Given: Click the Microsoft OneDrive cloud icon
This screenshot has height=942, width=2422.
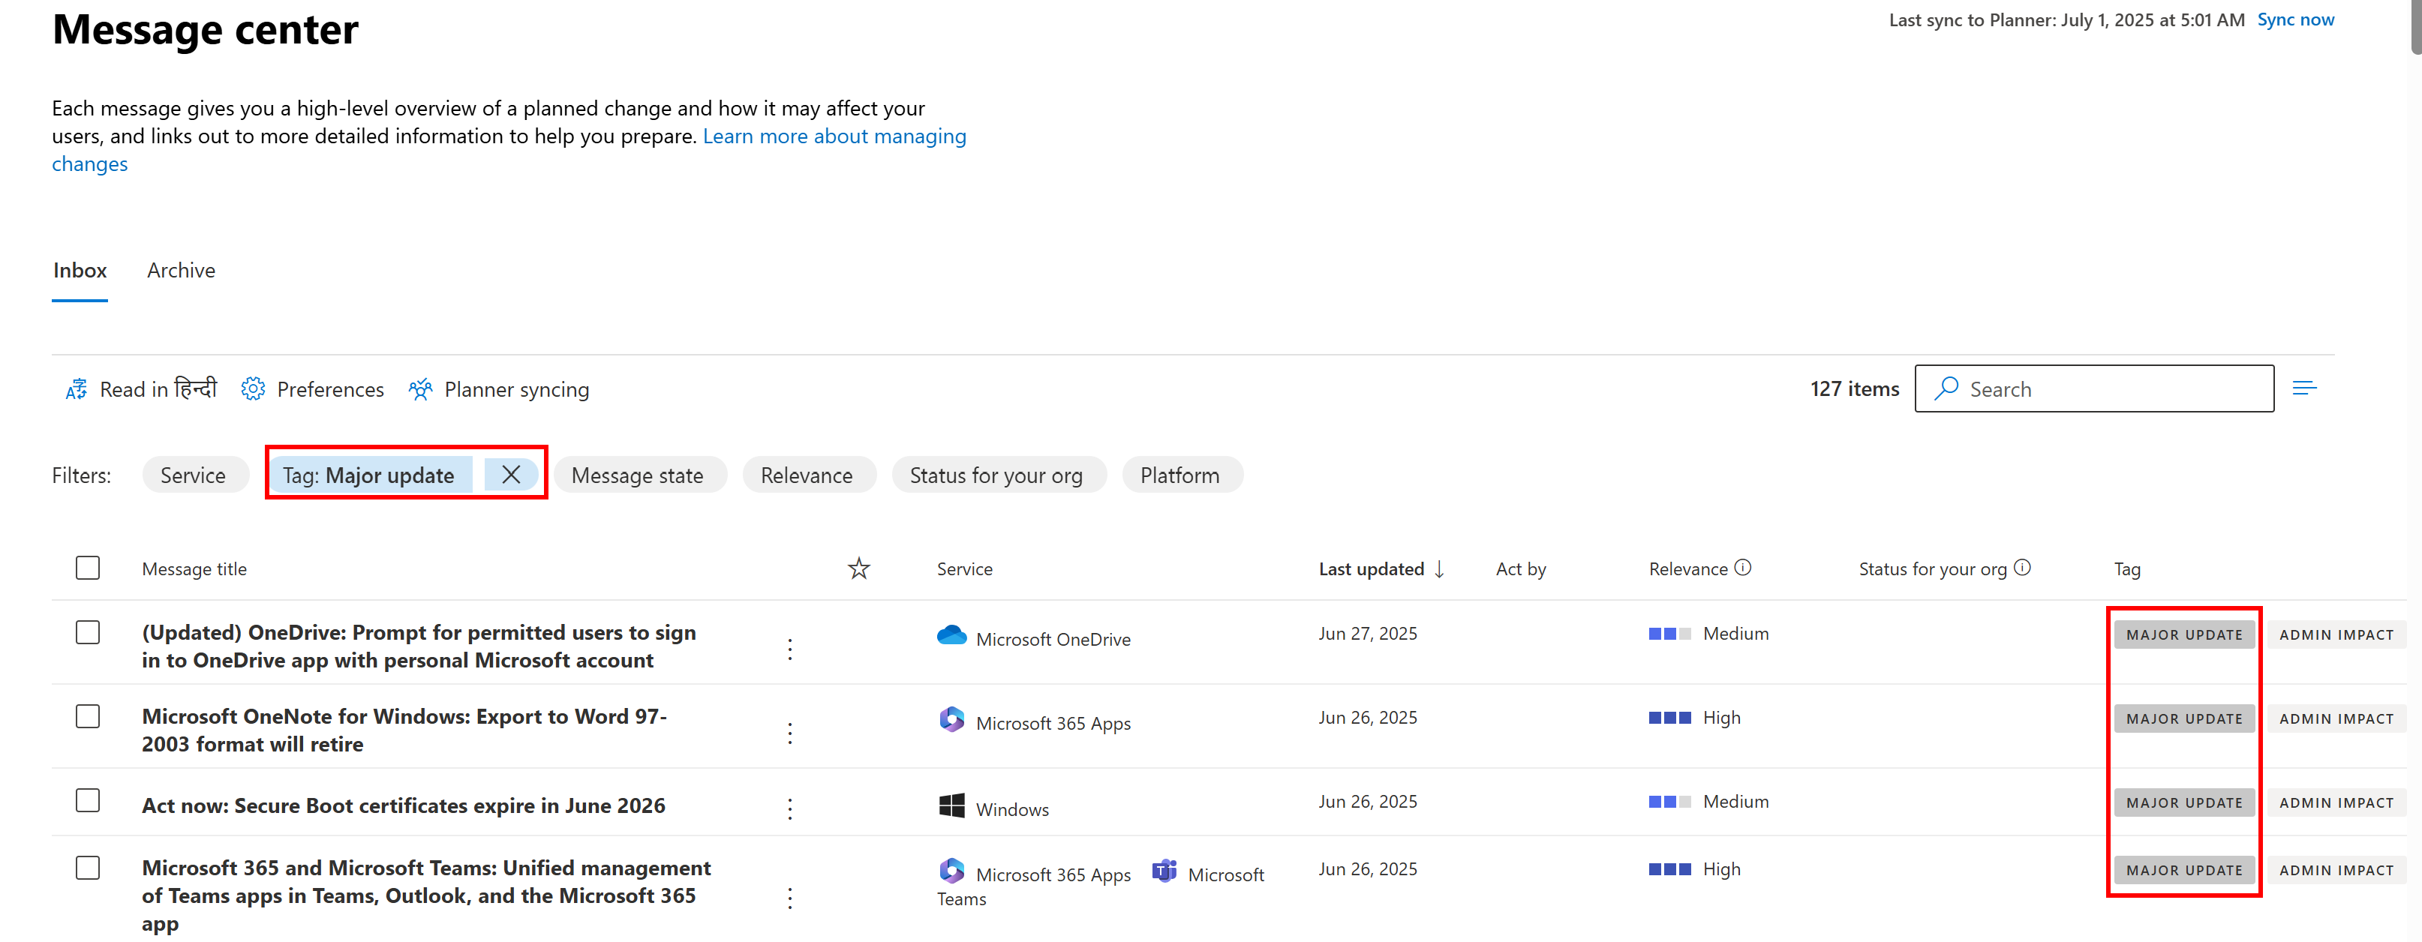Looking at the screenshot, I should 951,635.
